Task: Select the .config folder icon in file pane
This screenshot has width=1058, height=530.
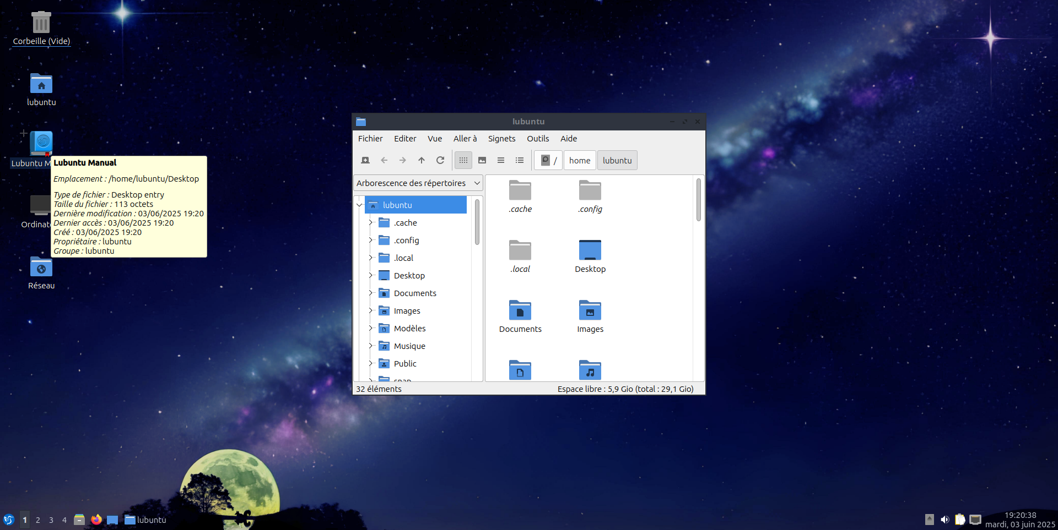Action: pos(590,190)
